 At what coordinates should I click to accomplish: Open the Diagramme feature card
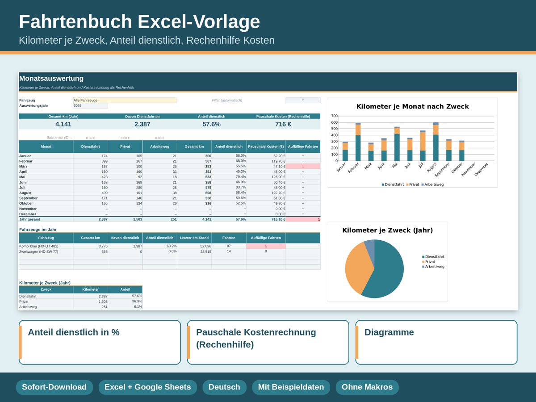pyautogui.click(x=436, y=342)
